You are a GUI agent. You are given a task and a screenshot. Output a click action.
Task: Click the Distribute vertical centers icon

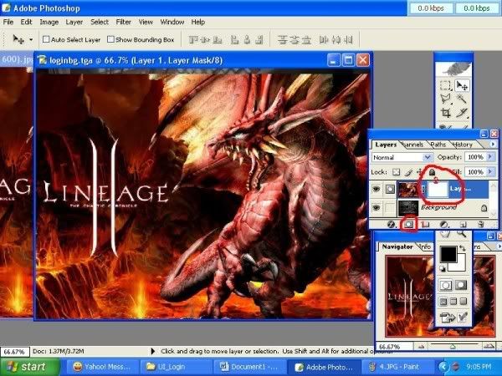[x=295, y=40]
